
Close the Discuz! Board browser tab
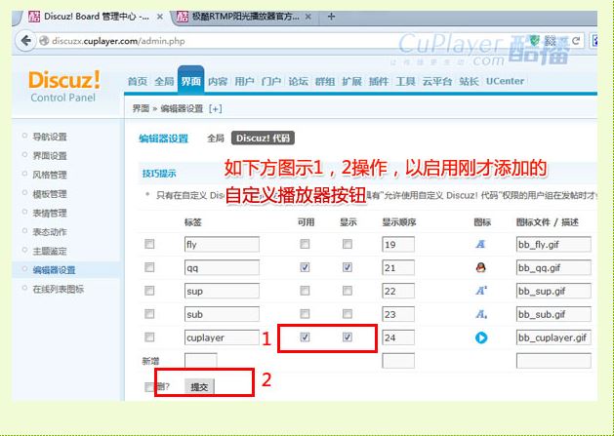(160, 17)
